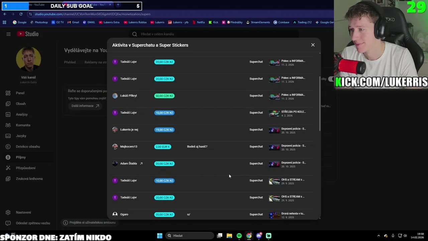Close the Superchat activity dialog
This screenshot has width=428, height=241.
[x=313, y=45]
